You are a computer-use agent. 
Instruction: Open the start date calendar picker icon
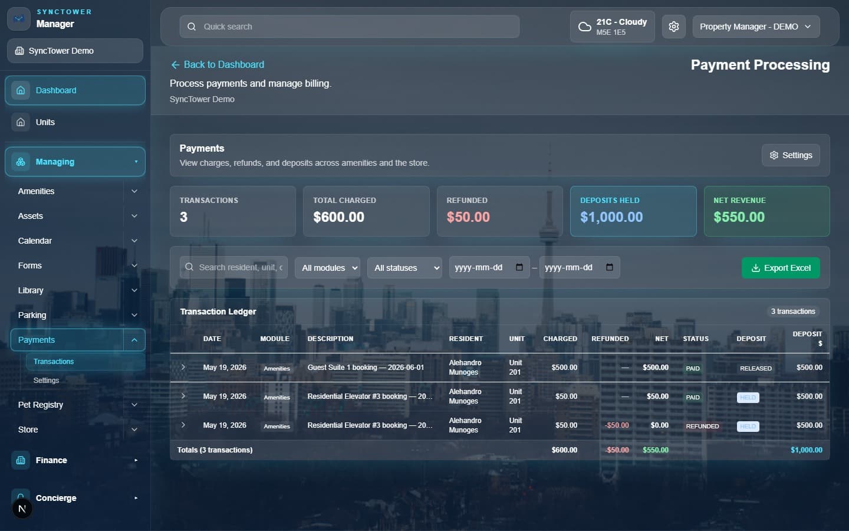[x=519, y=267]
